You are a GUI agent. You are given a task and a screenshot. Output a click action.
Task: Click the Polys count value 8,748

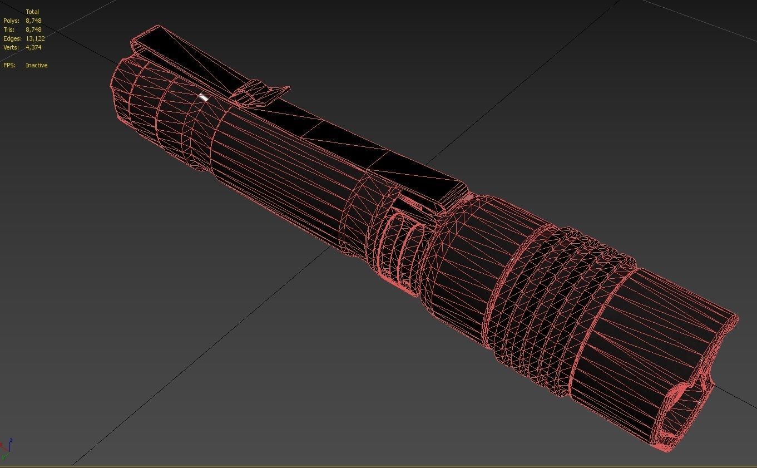pos(33,21)
